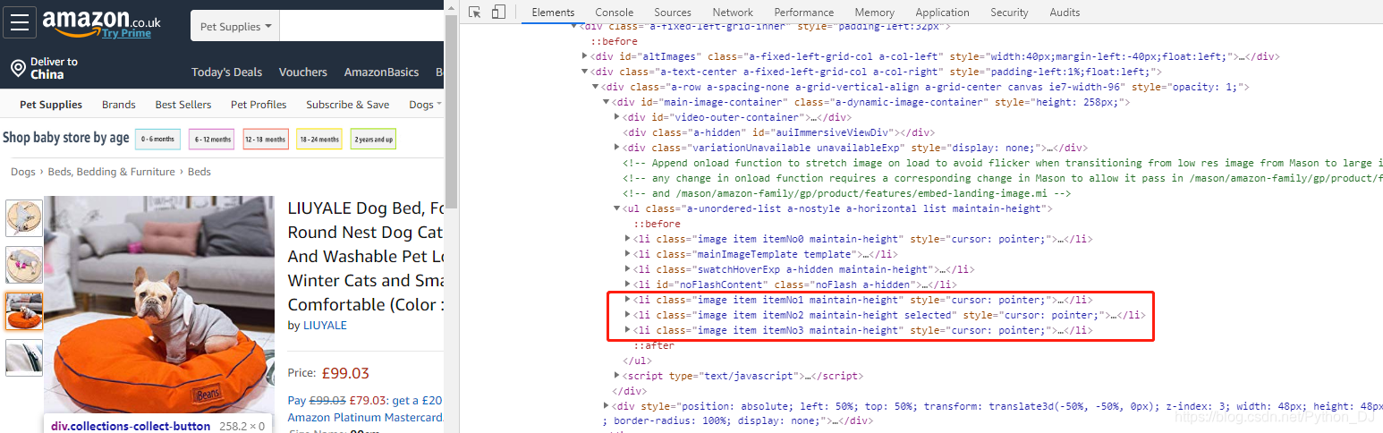The image size is (1383, 433).
Task: Select Pet Supplies in the sub-navigation
Action: [51, 105]
